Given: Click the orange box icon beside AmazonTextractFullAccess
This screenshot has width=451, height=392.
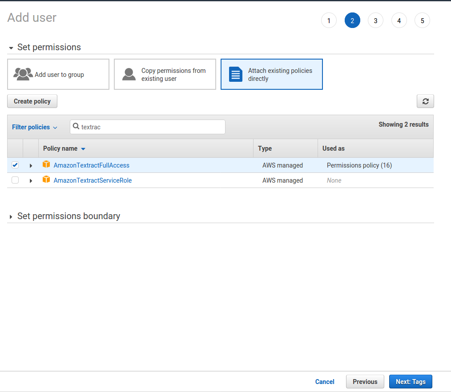Looking at the screenshot, I should (46, 164).
